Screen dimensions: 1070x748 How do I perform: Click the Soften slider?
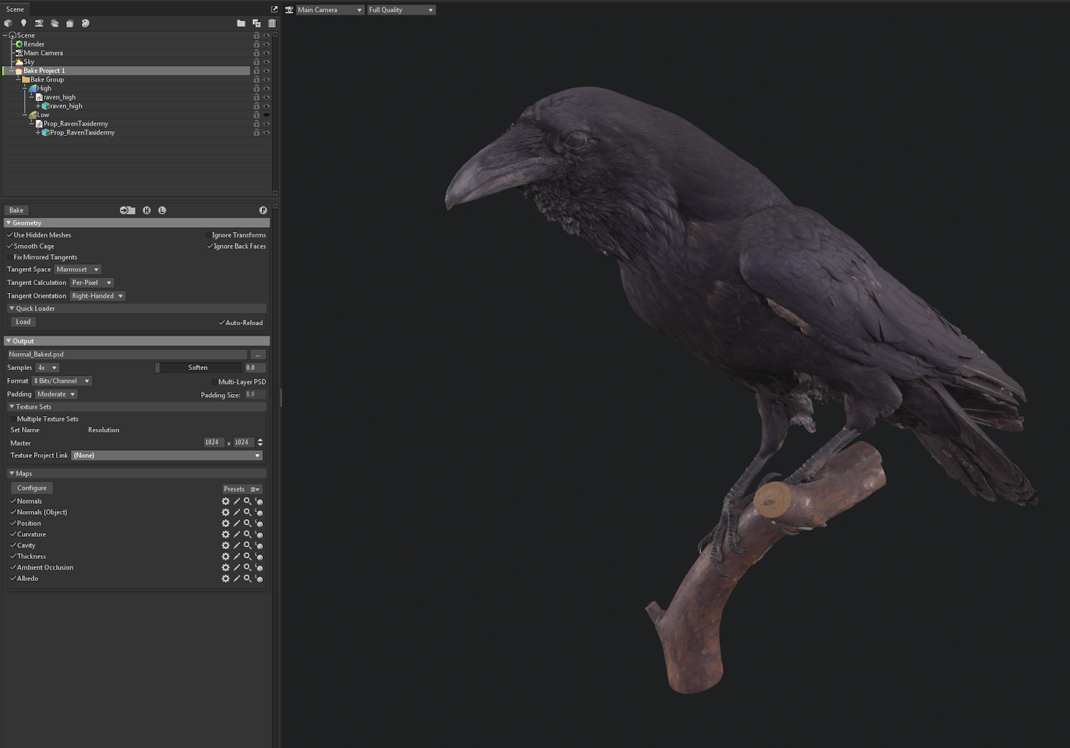pyautogui.click(x=198, y=367)
